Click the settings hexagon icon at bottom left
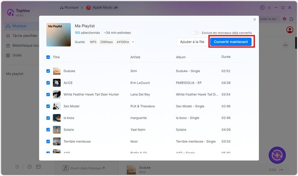Viewport: 298px width, 176px height. click(30, 166)
